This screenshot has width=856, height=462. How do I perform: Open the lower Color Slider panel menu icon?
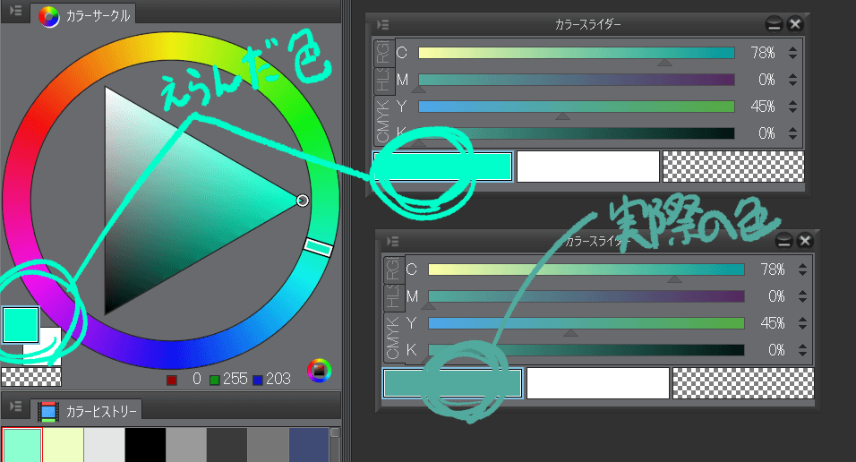pos(392,242)
